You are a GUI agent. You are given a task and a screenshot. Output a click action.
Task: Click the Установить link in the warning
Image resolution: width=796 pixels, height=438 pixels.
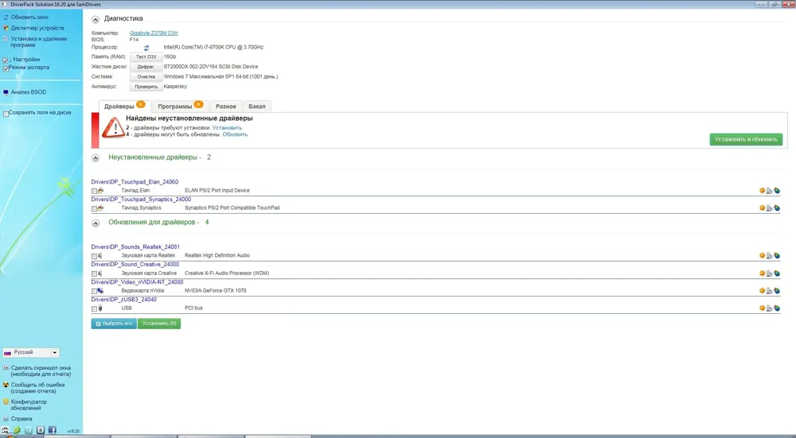(x=227, y=128)
